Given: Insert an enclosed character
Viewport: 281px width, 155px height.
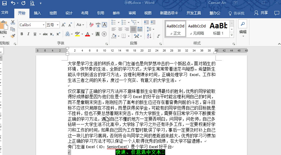Looking at the screenshot, I should click(104, 34).
